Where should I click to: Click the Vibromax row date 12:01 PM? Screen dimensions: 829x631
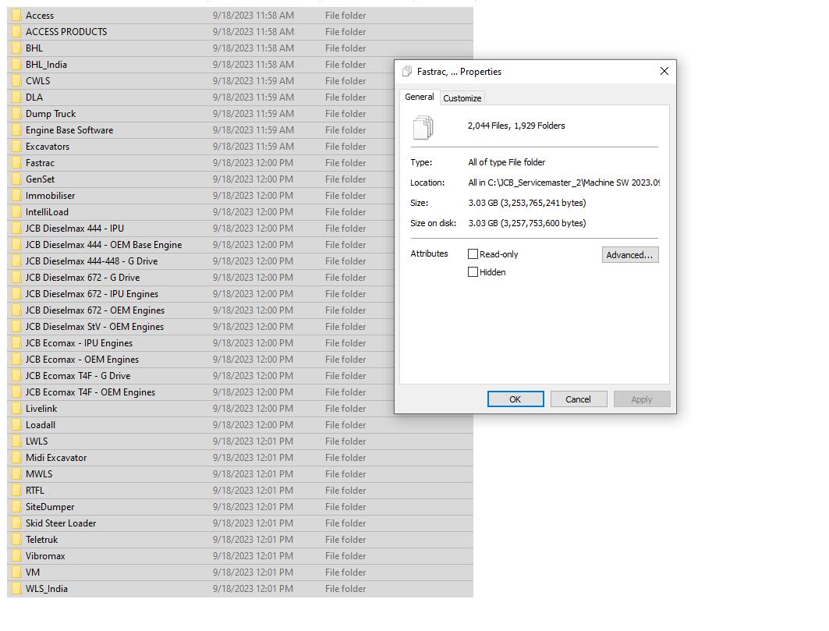(x=253, y=556)
